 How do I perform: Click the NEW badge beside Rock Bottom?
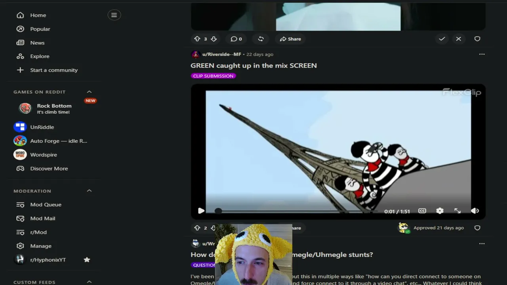point(90,101)
